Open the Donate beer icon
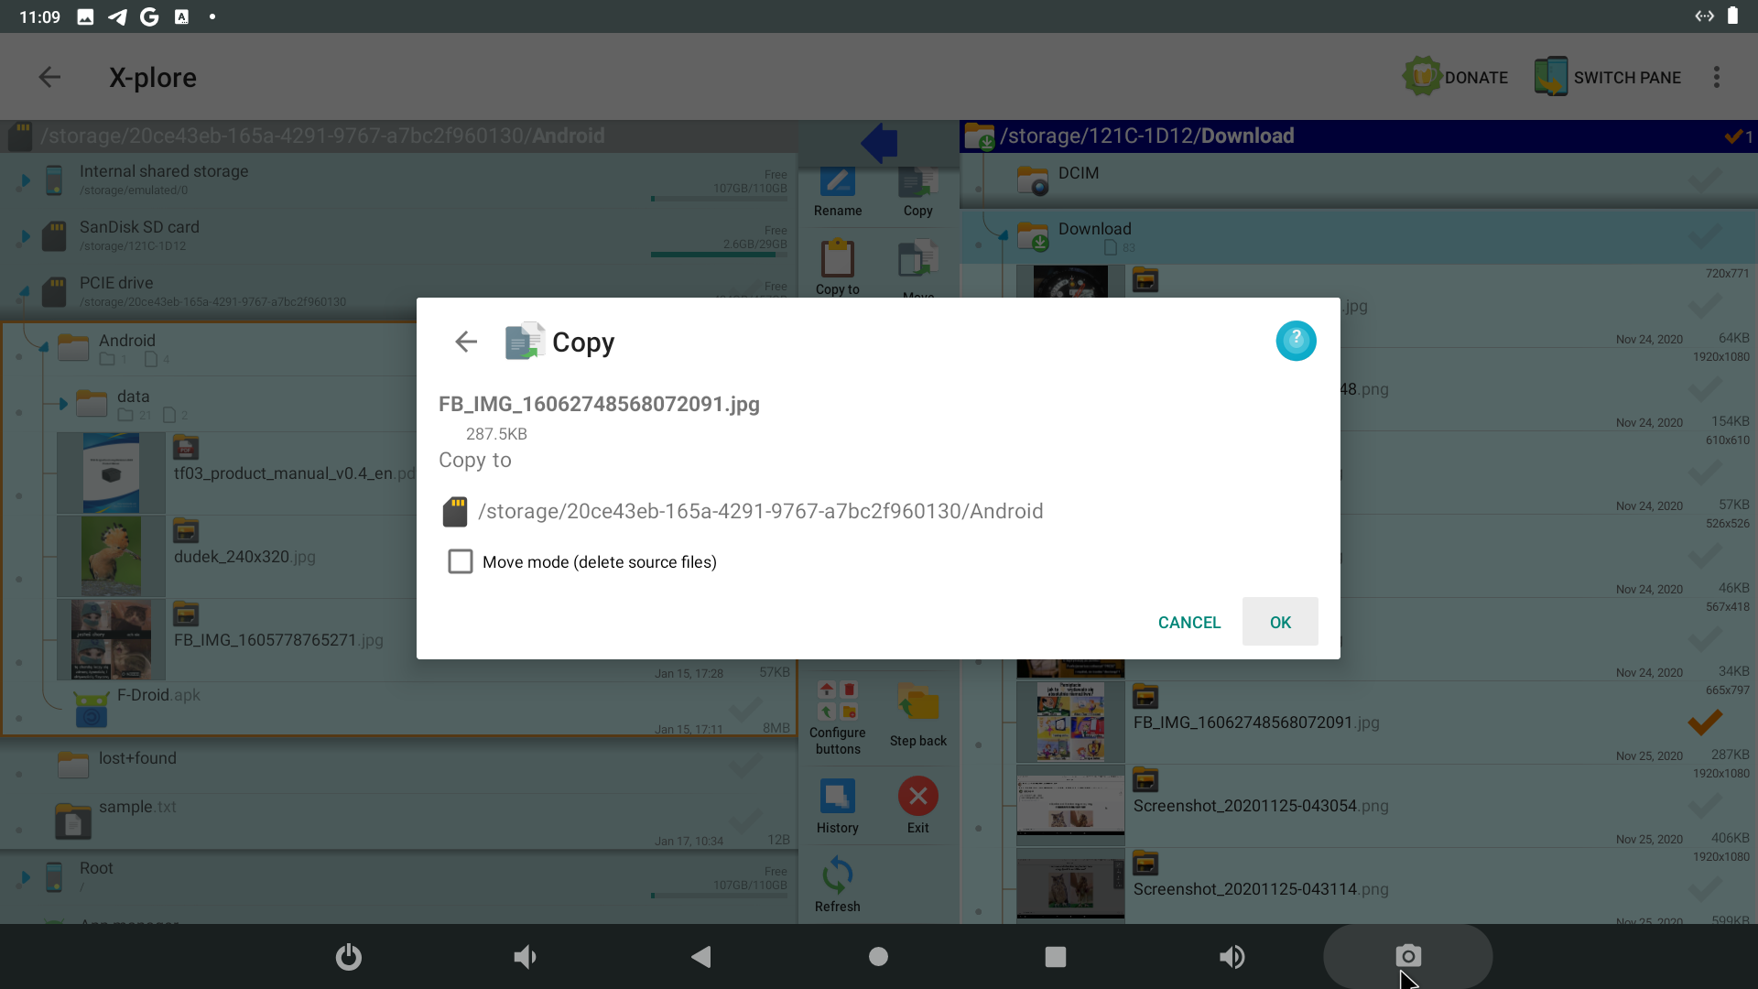1758x989 pixels. 1422,76
